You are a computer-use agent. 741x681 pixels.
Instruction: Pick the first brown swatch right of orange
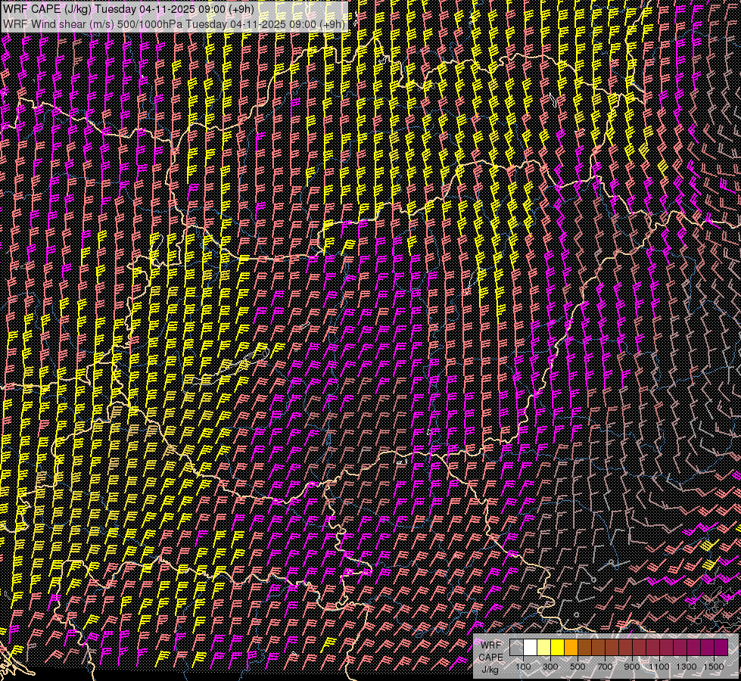pyautogui.click(x=584, y=648)
